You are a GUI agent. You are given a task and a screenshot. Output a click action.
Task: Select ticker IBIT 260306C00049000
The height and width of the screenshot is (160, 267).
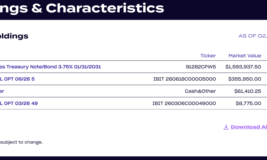coord(184,103)
